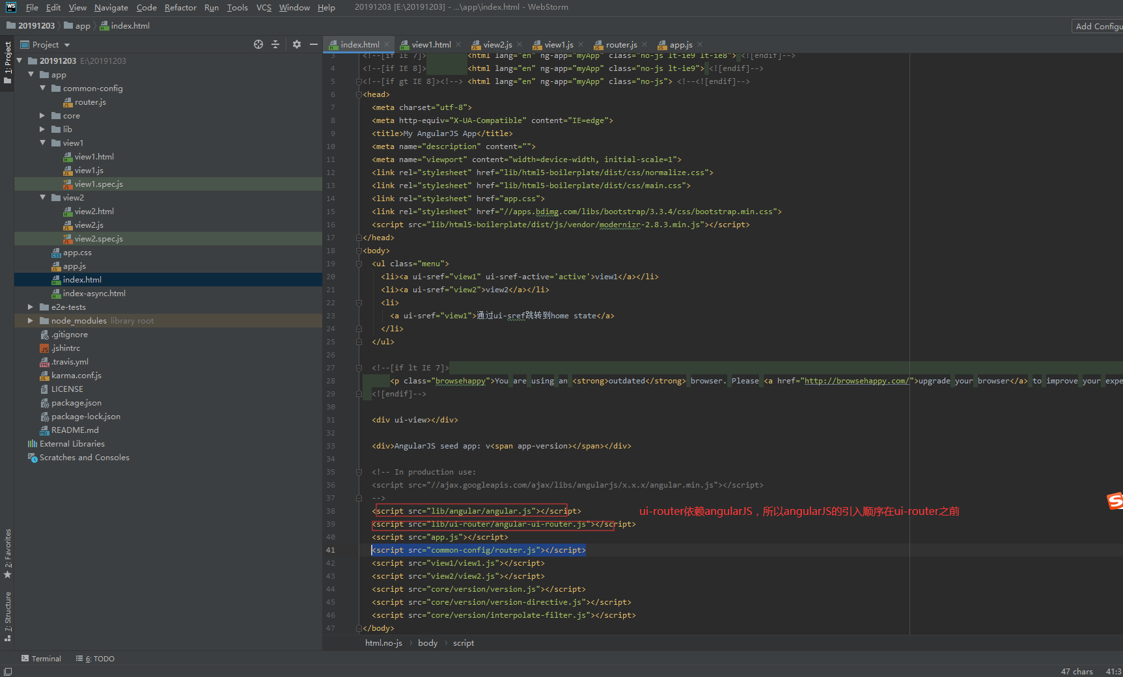Switch to the router.js editor tab
Screen dimensions: 1123x677
coord(621,44)
